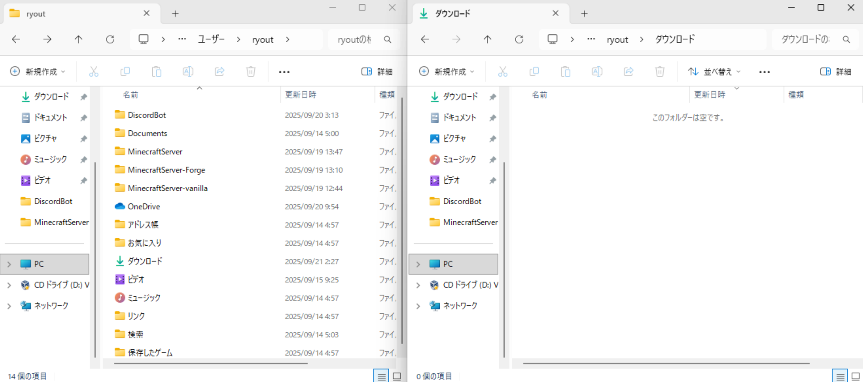Expand the 新規作成 dropdown in the ryout window
Image resolution: width=863 pixels, height=382 pixels.
coord(38,71)
